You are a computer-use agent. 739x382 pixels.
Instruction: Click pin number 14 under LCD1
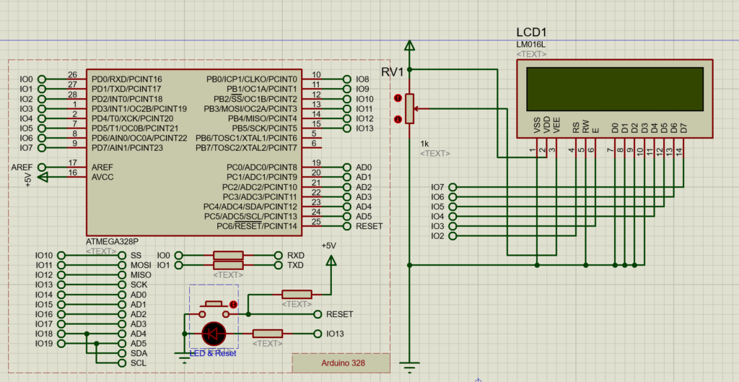pyautogui.click(x=679, y=151)
